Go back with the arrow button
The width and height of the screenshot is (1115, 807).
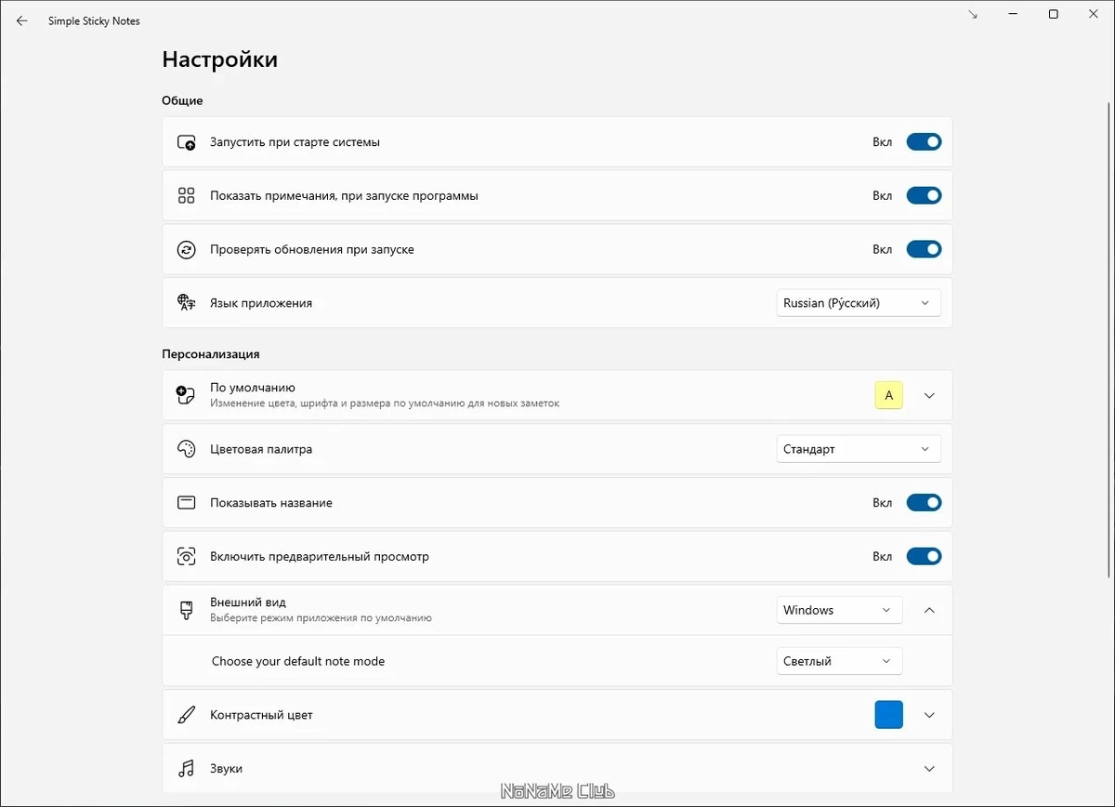pos(22,20)
